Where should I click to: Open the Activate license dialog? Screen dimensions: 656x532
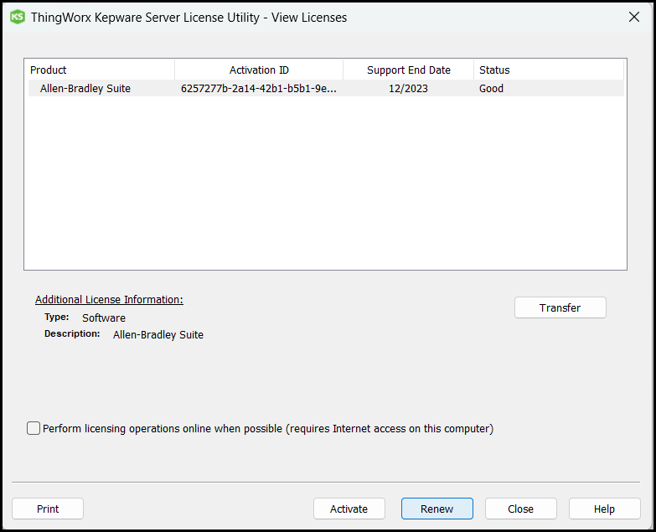pyautogui.click(x=349, y=509)
